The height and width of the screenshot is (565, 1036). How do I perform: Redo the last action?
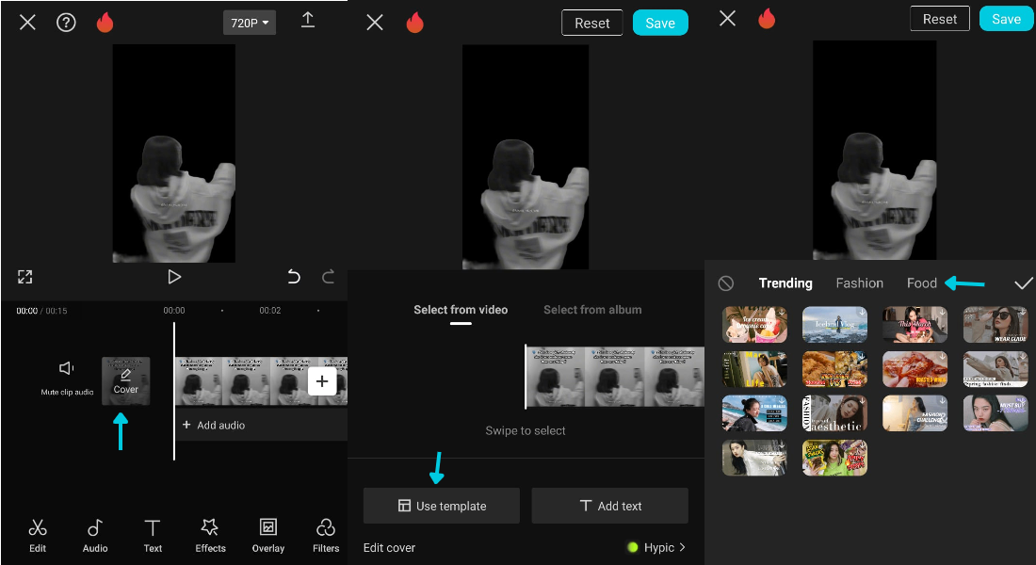[x=328, y=277]
